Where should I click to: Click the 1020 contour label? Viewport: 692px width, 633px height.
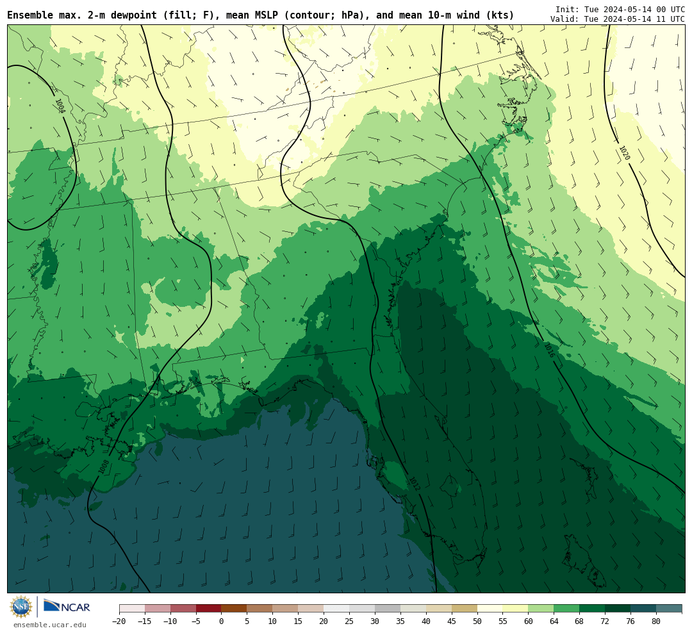point(625,153)
